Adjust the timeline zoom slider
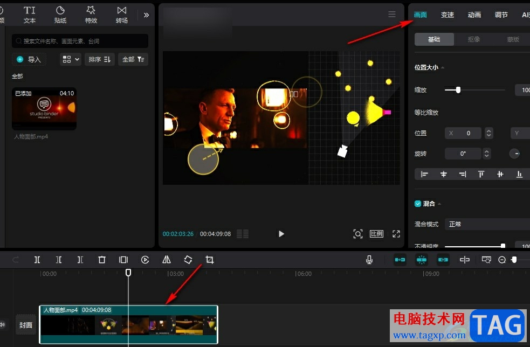Image resolution: width=530 pixels, height=347 pixels. coord(514,260)
